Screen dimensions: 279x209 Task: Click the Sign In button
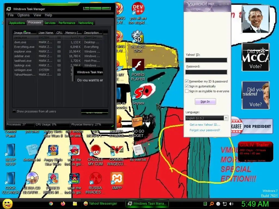pos(205,102)
